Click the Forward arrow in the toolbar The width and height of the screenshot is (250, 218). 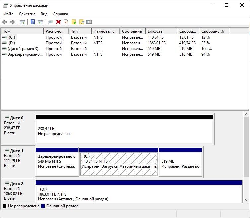coord(12,22)
